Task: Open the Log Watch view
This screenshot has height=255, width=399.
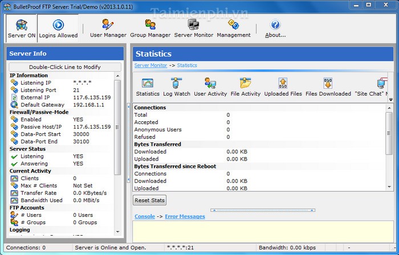Action: [x=177, y=87]
